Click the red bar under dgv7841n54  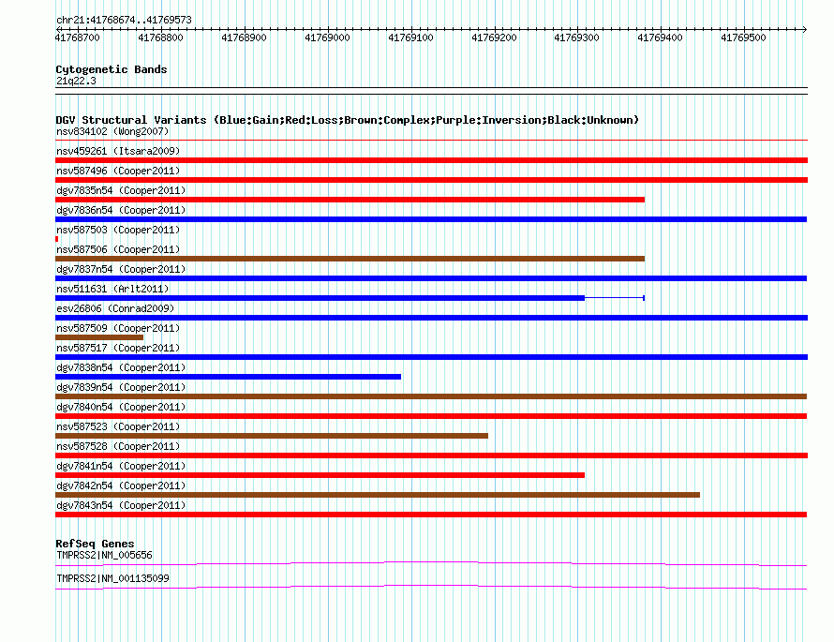click(320, 475)
